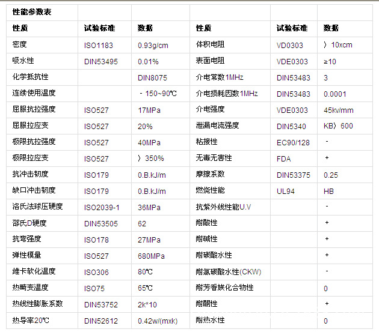Select the 680MPa elastic modulus value
Image resolution: width=379 pixels, height=332 pixels.
pos(152,256)
